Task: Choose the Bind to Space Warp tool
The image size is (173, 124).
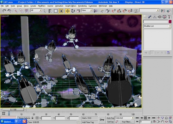Action: [27, 11]
